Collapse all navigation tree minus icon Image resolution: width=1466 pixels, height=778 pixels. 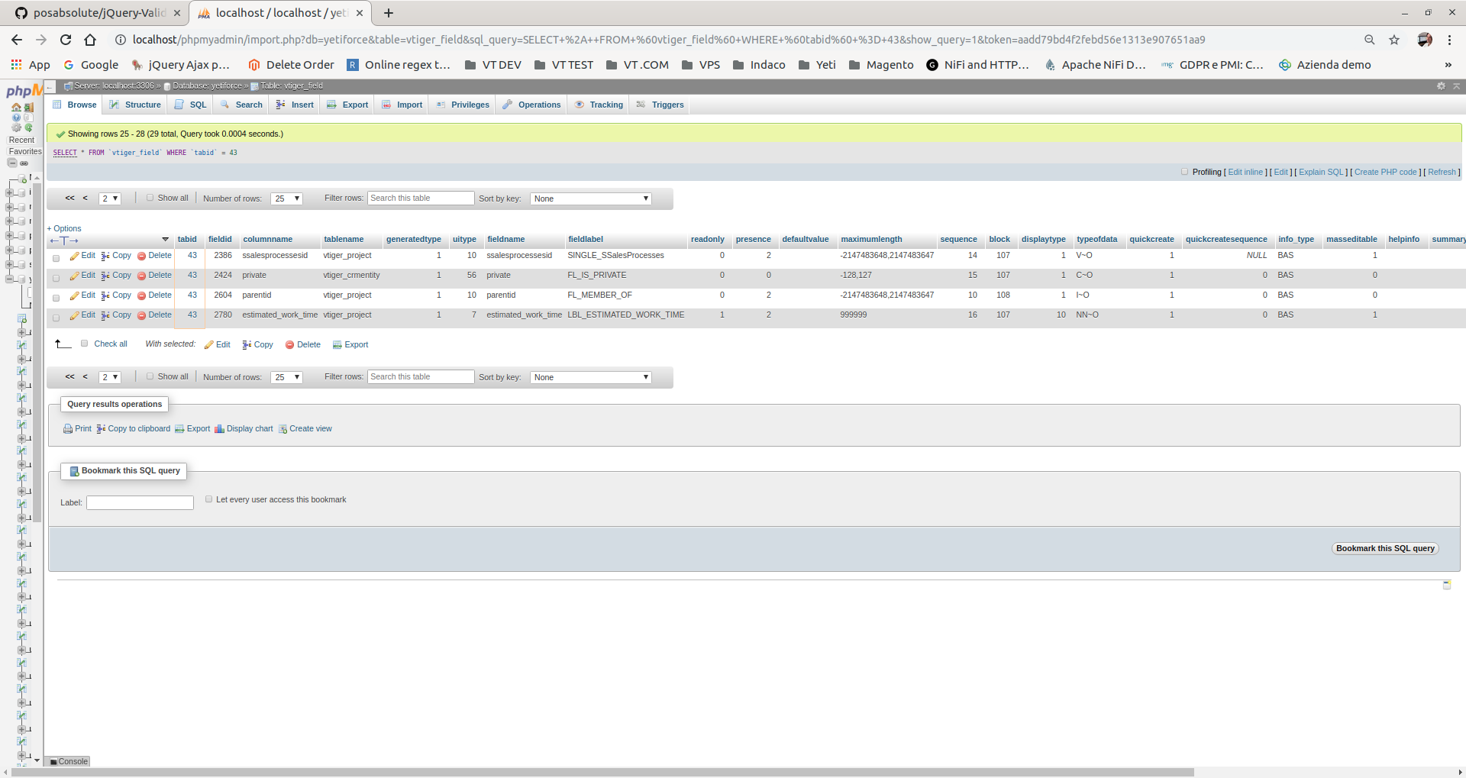(12, 163)
